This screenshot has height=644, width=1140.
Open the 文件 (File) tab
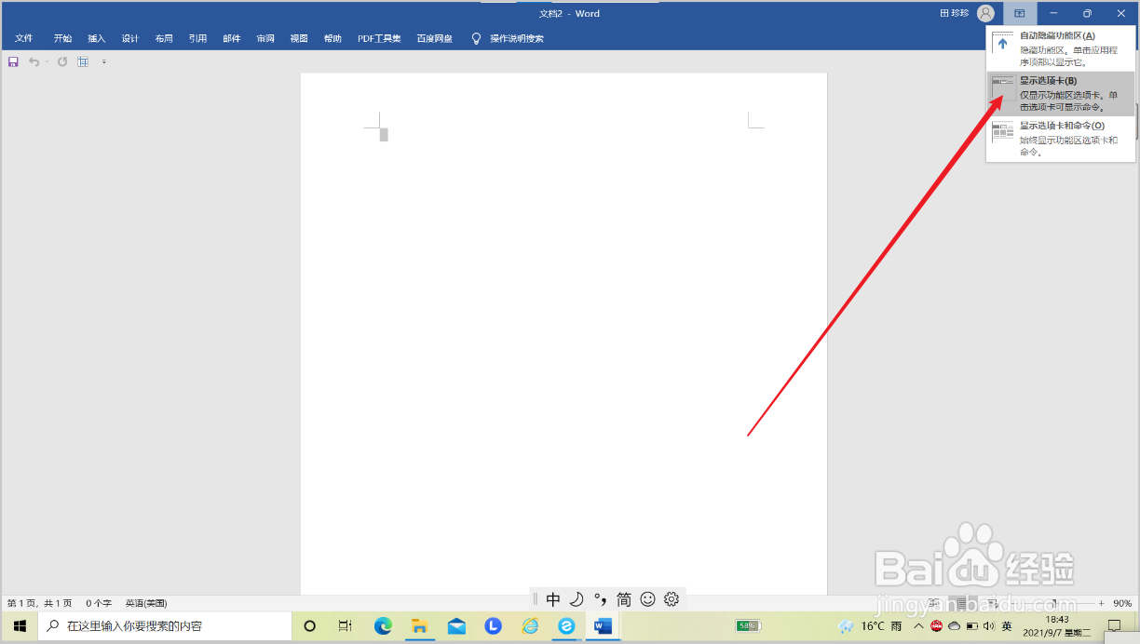click(24, 38)
